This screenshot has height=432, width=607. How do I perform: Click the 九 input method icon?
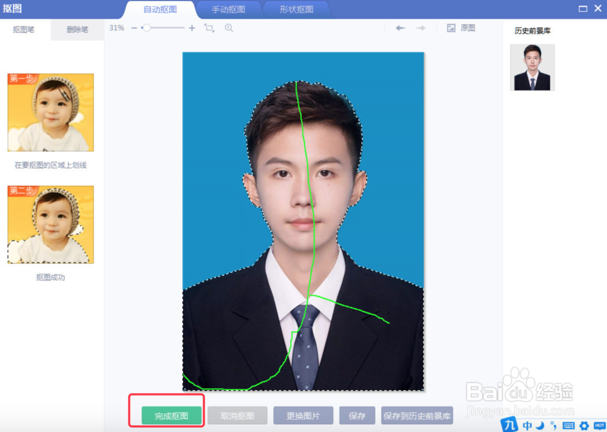pyautogui.click(x=509, y=425)
